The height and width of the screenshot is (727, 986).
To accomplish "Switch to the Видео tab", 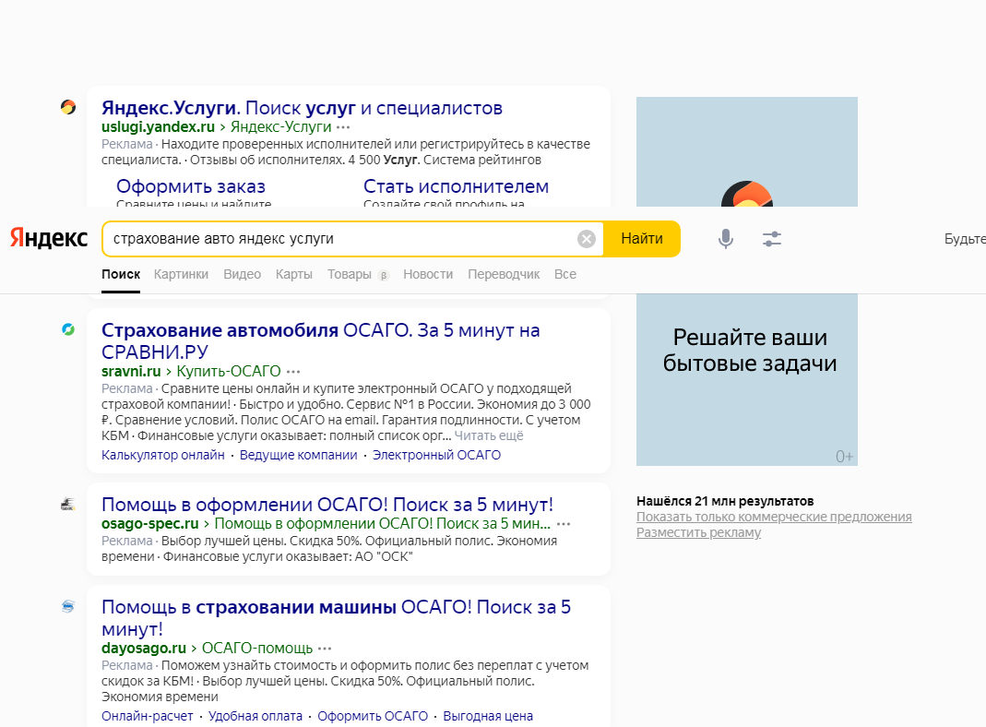I will [242, 274].
